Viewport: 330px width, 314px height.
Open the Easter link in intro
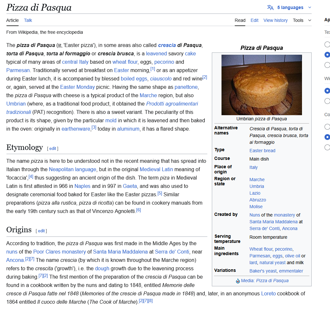click(121, 70)
